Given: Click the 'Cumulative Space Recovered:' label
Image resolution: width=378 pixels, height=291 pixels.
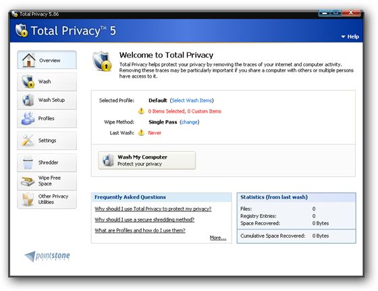Looking at the screenshot, I should pos(273,236).
